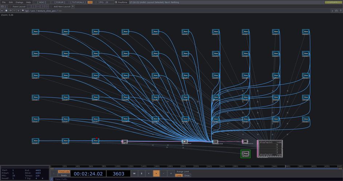
Task: Enable Loop range limit mode
Action: click(x=179, y=175)
